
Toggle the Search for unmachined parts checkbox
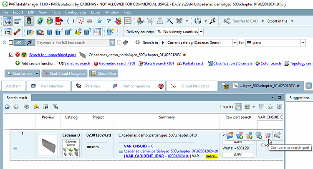click(x=11, y=55)
